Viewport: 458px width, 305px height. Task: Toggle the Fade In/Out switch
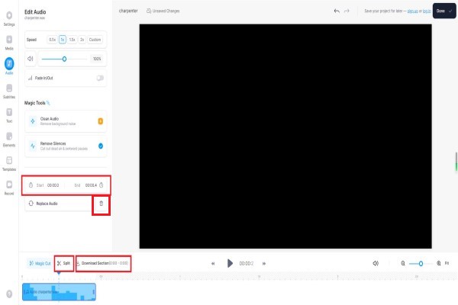click(x=100, y=77)
